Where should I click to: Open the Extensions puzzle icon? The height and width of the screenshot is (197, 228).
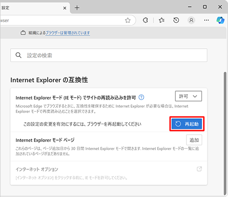pos(145,20)
